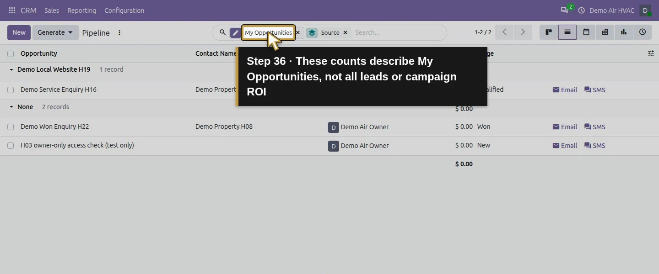Image resolution: width=659 pixels, height=274 pixels.
Task: Focus the Search input field
Action: tap(398, 32)
